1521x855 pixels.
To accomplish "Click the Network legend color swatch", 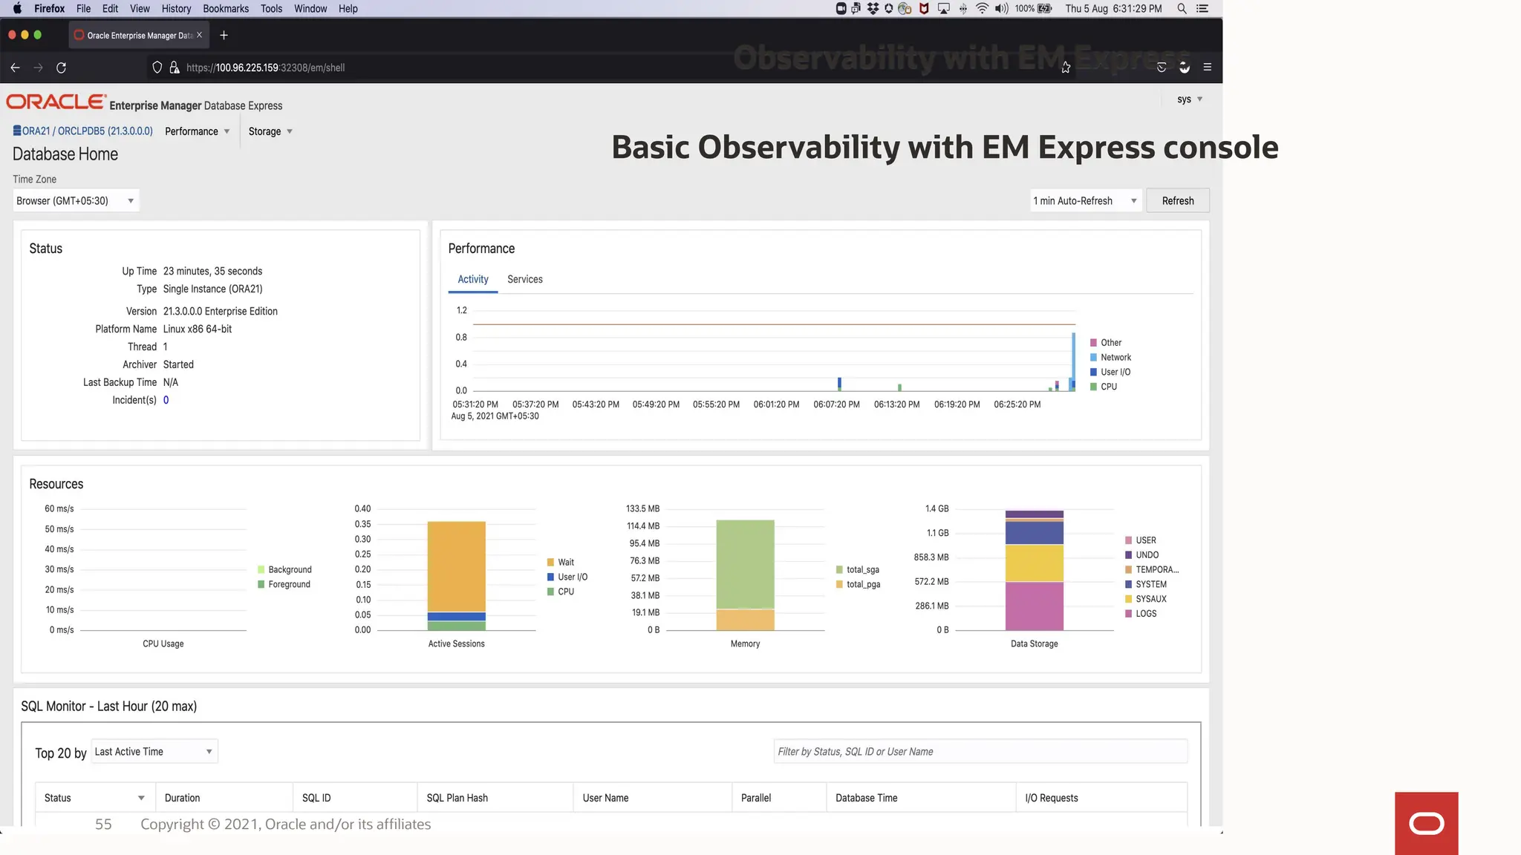I will coord(1093,358).
